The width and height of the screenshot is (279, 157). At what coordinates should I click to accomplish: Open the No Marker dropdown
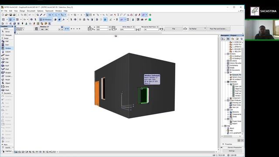click(x=197, y=29)
